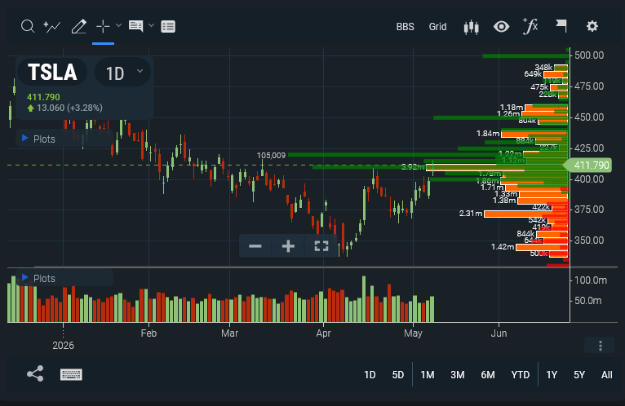625x406 pixels.
Task: Select the 1D range tab
Action: (x=370, y=375)
